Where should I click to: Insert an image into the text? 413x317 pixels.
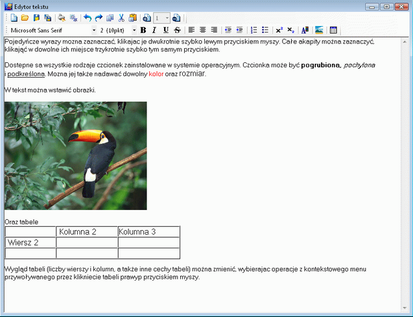319,30
